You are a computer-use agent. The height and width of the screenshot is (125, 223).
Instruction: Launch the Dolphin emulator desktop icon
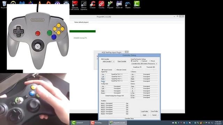click(128, 5)
